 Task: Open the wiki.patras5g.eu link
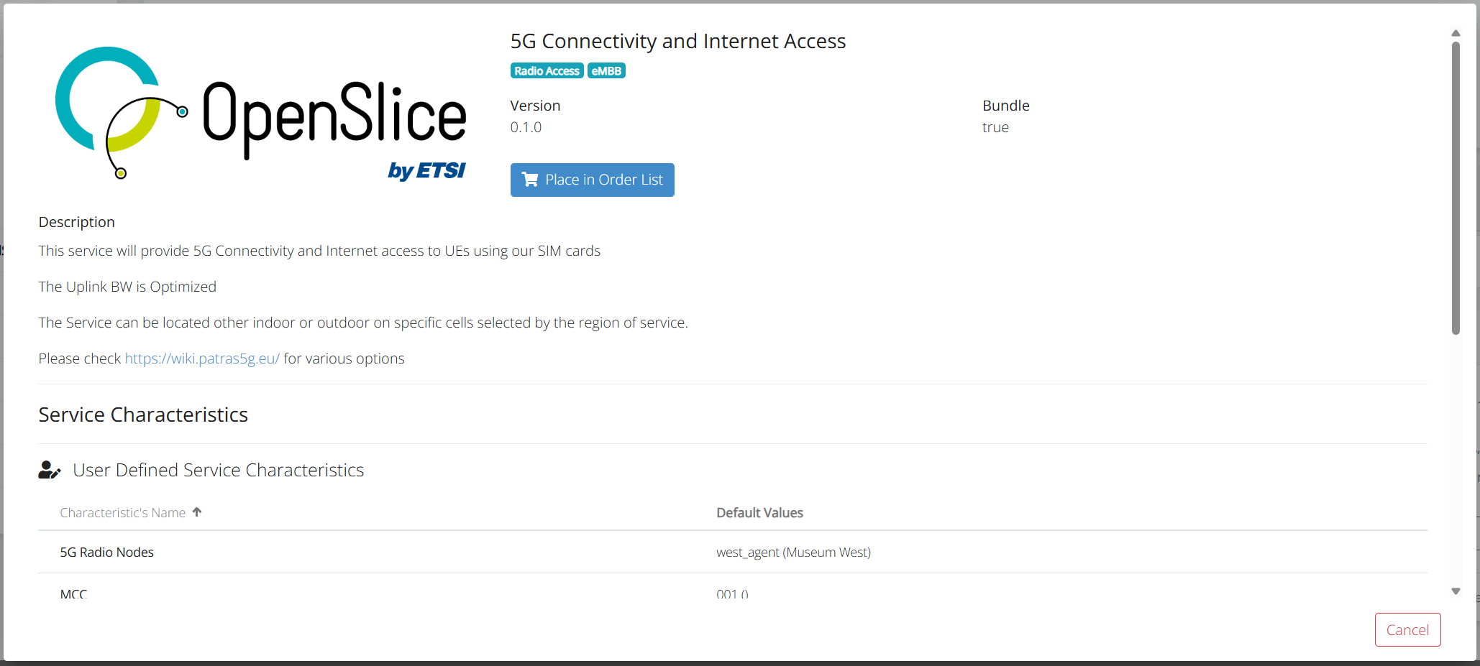tap(202, 359)
